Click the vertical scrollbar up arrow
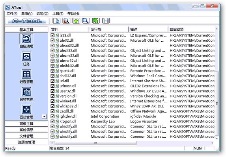This screenshot has height=157, width=226. (x=217, y=29)
